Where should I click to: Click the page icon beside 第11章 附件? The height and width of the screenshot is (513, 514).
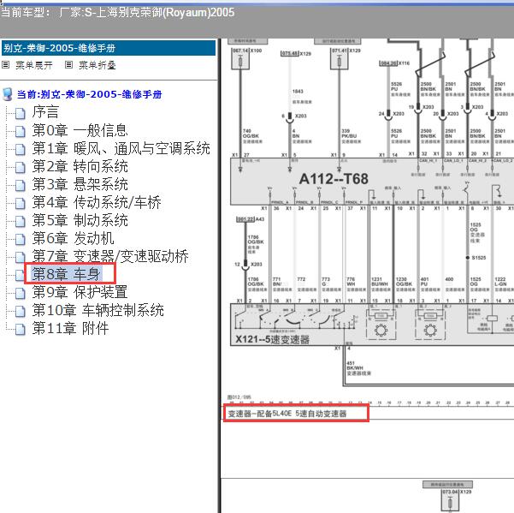point(21,329)
